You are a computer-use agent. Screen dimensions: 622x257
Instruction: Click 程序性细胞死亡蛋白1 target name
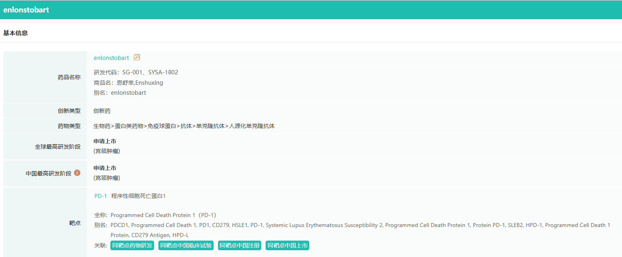[138, 196]
